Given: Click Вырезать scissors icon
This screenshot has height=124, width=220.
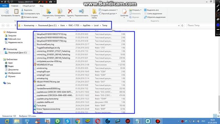Looking at the screenshot, I should (x=26, y=10).
